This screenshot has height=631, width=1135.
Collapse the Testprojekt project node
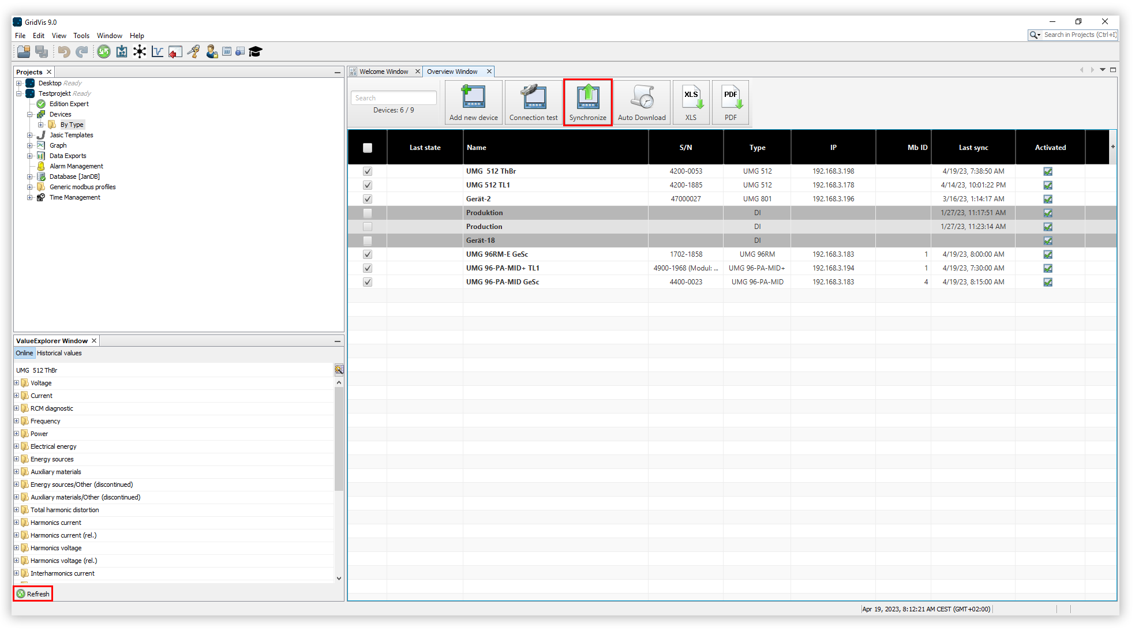pos(19,93)
